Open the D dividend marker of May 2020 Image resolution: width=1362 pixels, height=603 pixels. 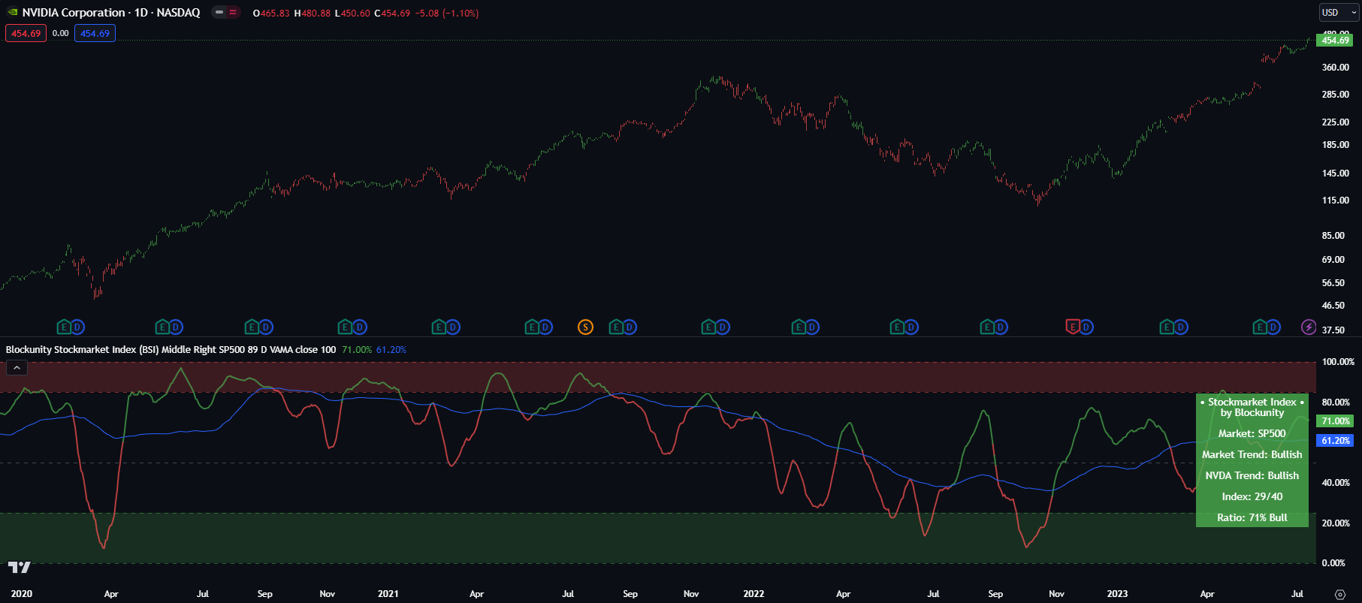[x=176, y=327]
